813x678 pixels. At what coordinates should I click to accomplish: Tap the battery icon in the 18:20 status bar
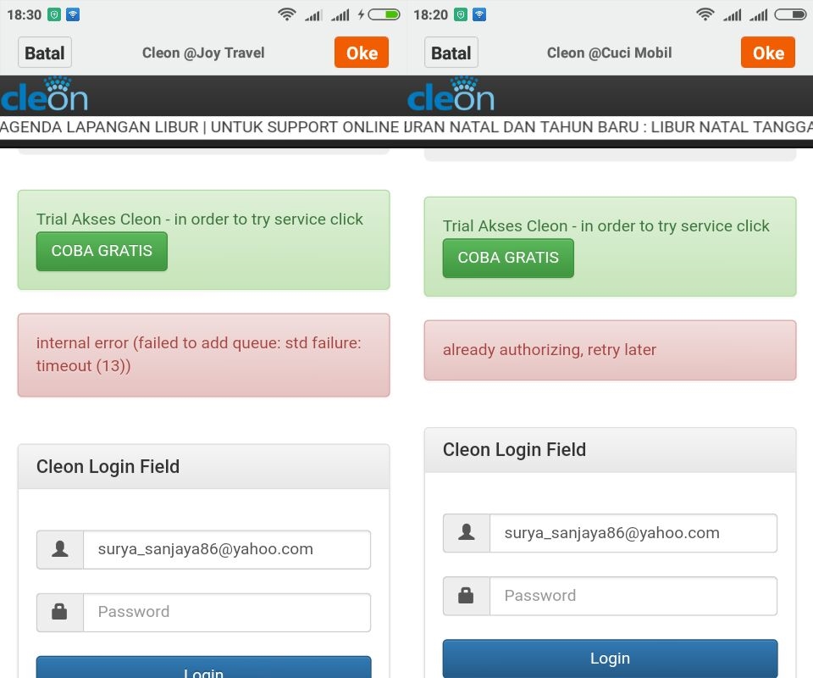point(791,14)
